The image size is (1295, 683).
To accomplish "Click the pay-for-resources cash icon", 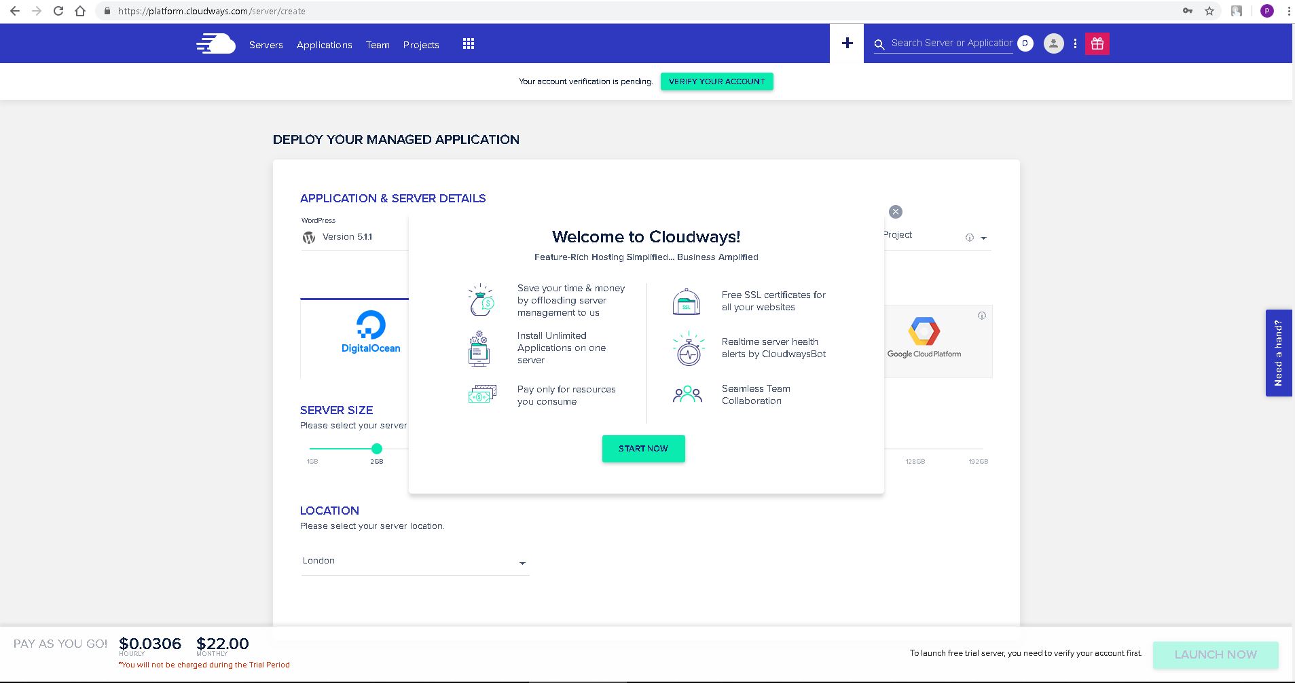I will pyautogui.click(x=482, y=394).
